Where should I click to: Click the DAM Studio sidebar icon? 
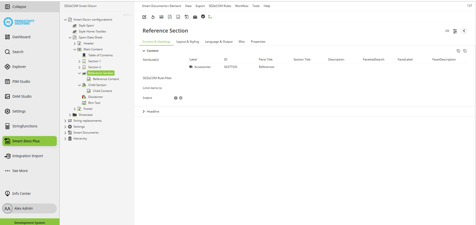tap(8, 97)
